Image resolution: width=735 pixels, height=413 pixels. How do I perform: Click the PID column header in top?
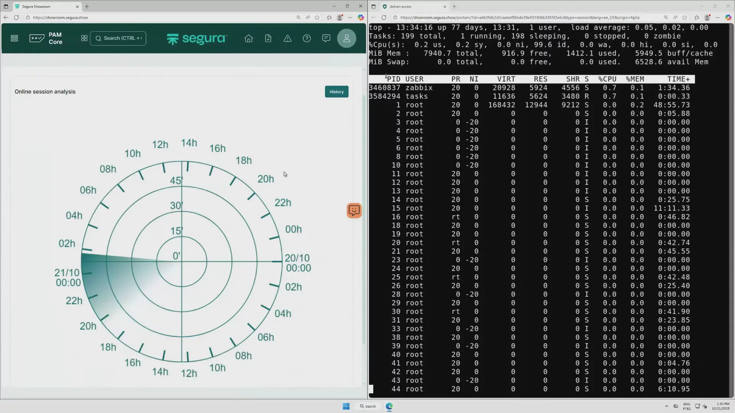tap(394, 79)
